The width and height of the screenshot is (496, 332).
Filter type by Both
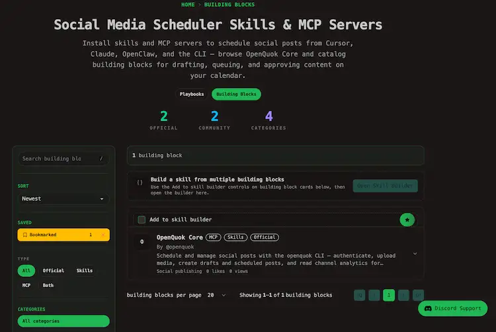point(48,285)
